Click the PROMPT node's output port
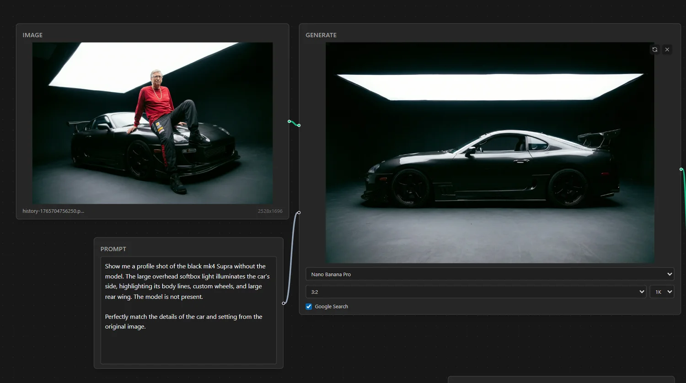 tap(284, 303)
